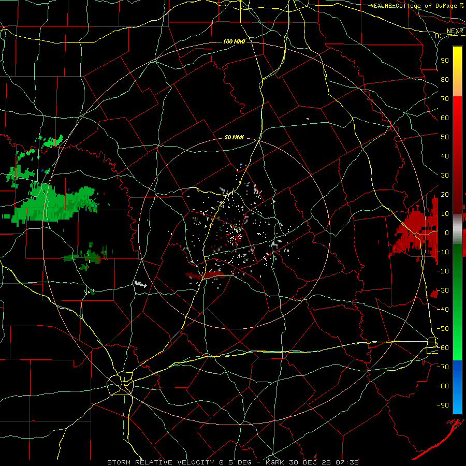Image resolution: width=466 pixels, height=466 pixels.
Task: Click the "50 NMI" range ring label
Action: coord(234,137)
